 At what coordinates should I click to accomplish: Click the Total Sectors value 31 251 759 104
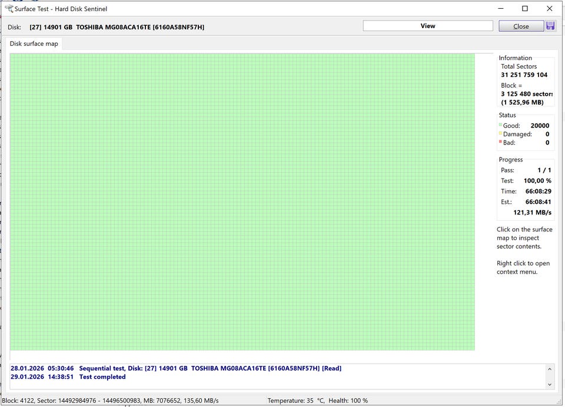(524, 75)
